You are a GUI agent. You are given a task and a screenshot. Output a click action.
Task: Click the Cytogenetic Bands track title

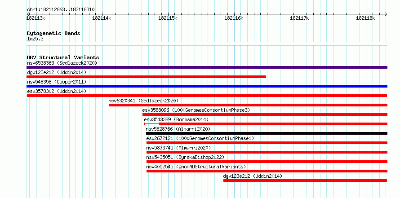(53, 33)
